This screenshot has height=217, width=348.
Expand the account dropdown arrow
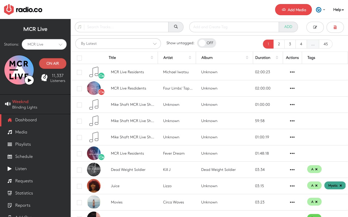(x=324, y=10)
